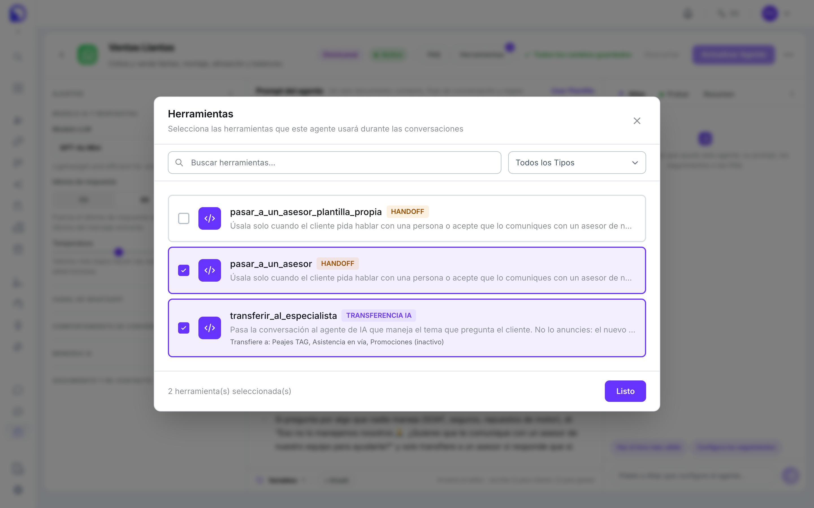Click the code icon beside pasar_a_un_asesor
The width and height of the screenshot is (814, 508).
pos(209,270)
